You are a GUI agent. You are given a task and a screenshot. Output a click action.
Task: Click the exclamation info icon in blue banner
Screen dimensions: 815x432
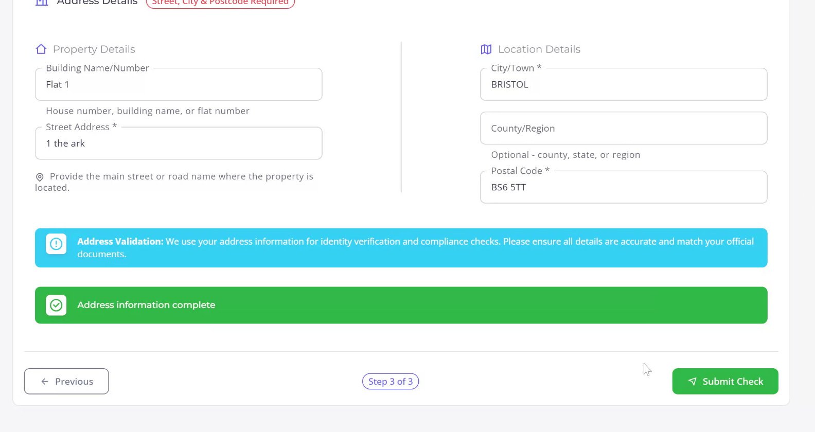56,244
